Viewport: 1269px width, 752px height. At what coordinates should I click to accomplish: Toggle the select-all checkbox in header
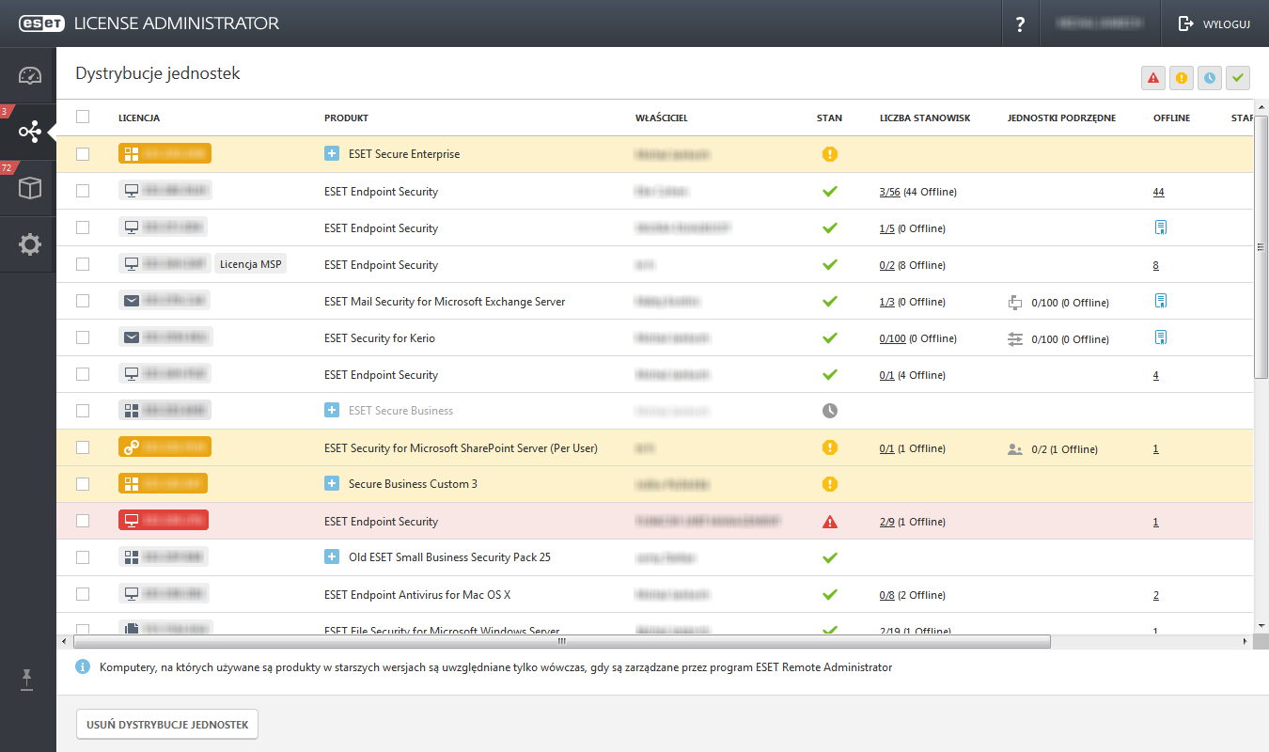point(83,117)
